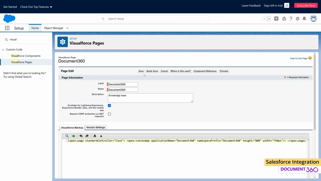This screenshot has width=321, height=181.
Task: Open Visualforce Components in sidebar
Action: point(26,56)
